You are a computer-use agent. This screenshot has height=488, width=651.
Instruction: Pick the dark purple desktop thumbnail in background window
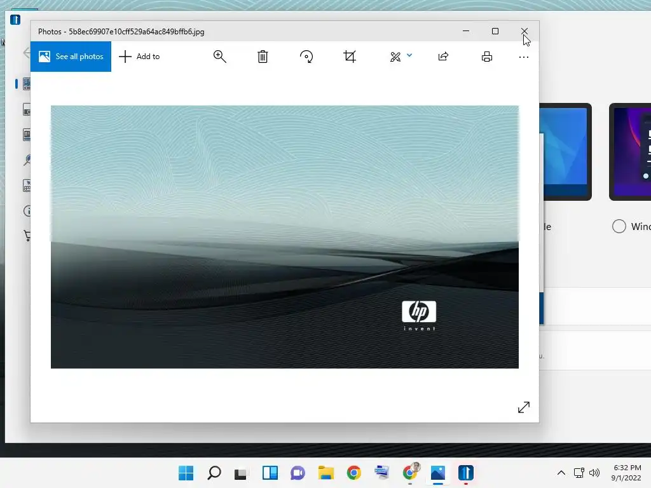tap(630, 152)
